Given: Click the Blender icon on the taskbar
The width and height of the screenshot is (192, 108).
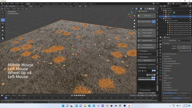Looking at the screenshot, I should click(129, 106).
